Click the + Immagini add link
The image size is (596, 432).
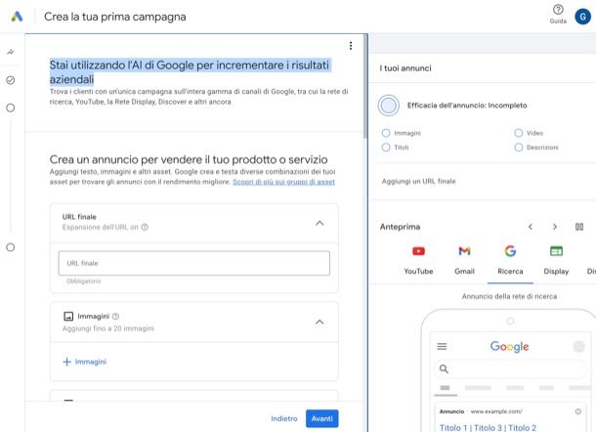click(x=84, y=362)
